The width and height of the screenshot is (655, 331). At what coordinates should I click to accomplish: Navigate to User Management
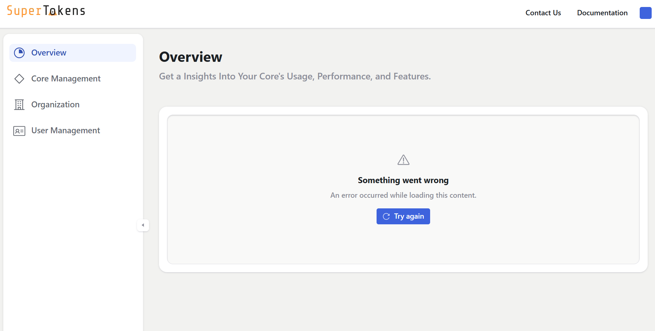click(66, 131)
